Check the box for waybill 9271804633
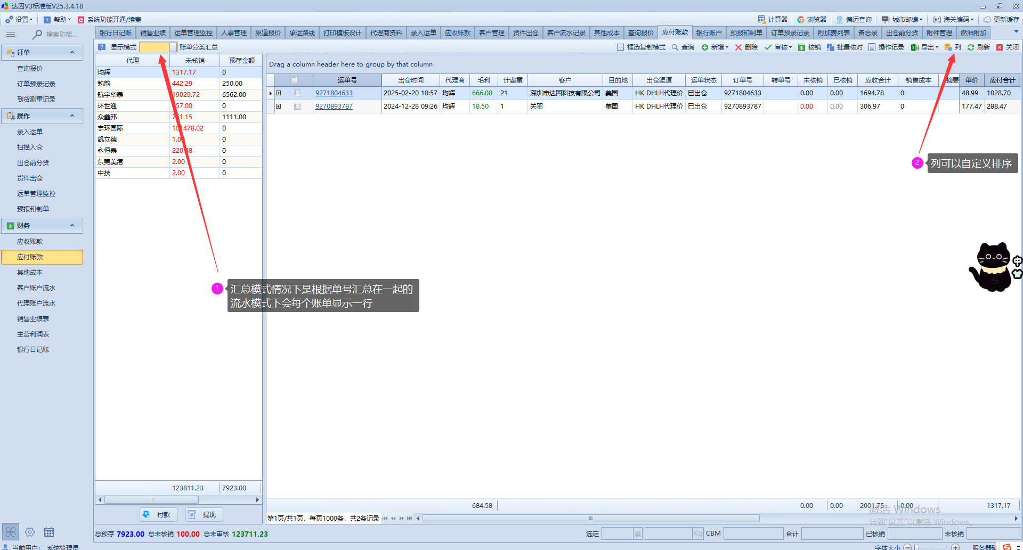1023x550 pixels. pyautogui.click(x=298, y=93)
